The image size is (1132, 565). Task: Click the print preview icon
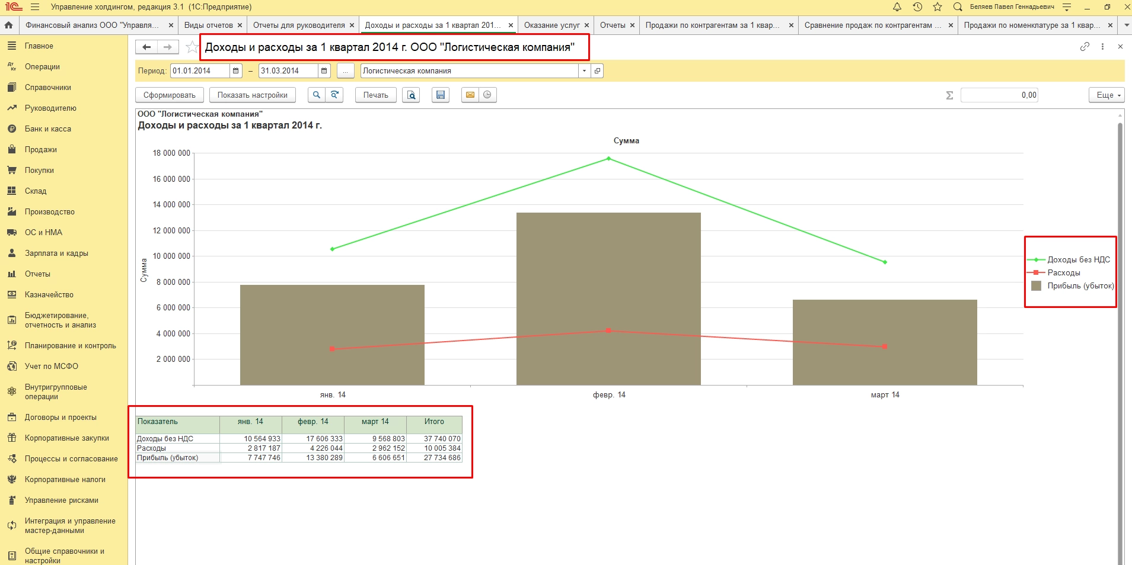pyautogui.click(x=411, y=95)
